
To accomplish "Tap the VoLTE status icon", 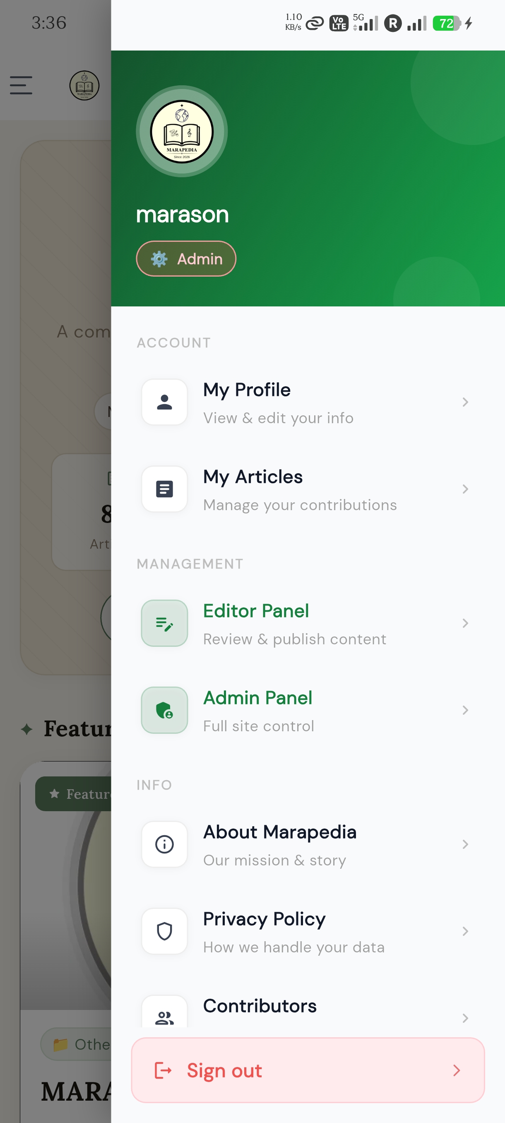I will [x=339, y=23].
